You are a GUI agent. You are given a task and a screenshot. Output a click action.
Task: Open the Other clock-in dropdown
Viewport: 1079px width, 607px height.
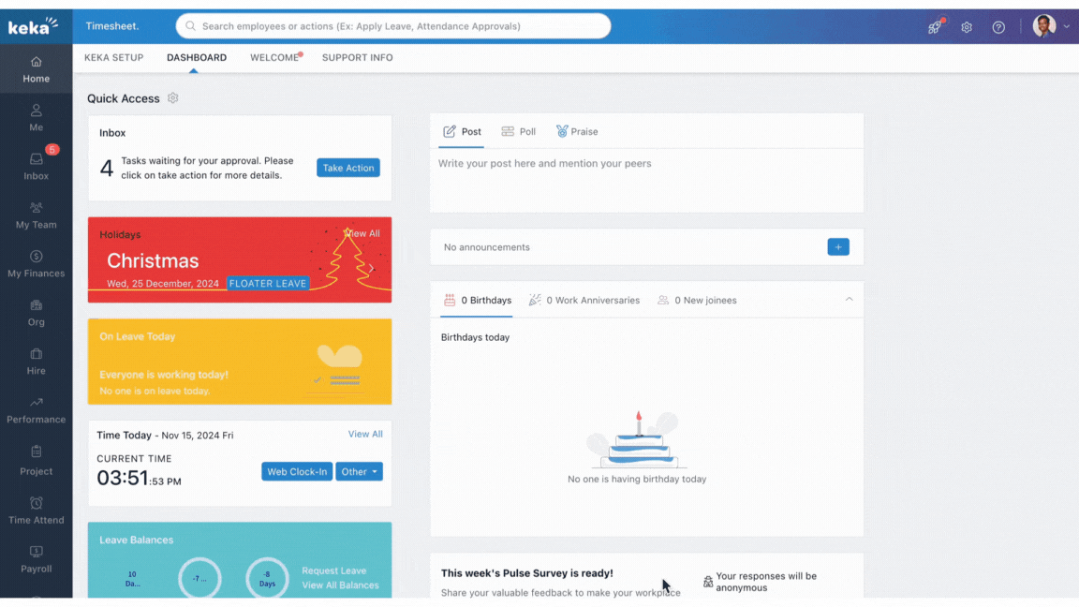tap(359, 472)
